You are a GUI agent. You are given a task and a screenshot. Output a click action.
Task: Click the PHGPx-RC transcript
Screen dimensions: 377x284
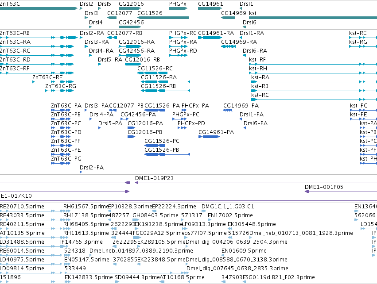[x=183, y=33]
